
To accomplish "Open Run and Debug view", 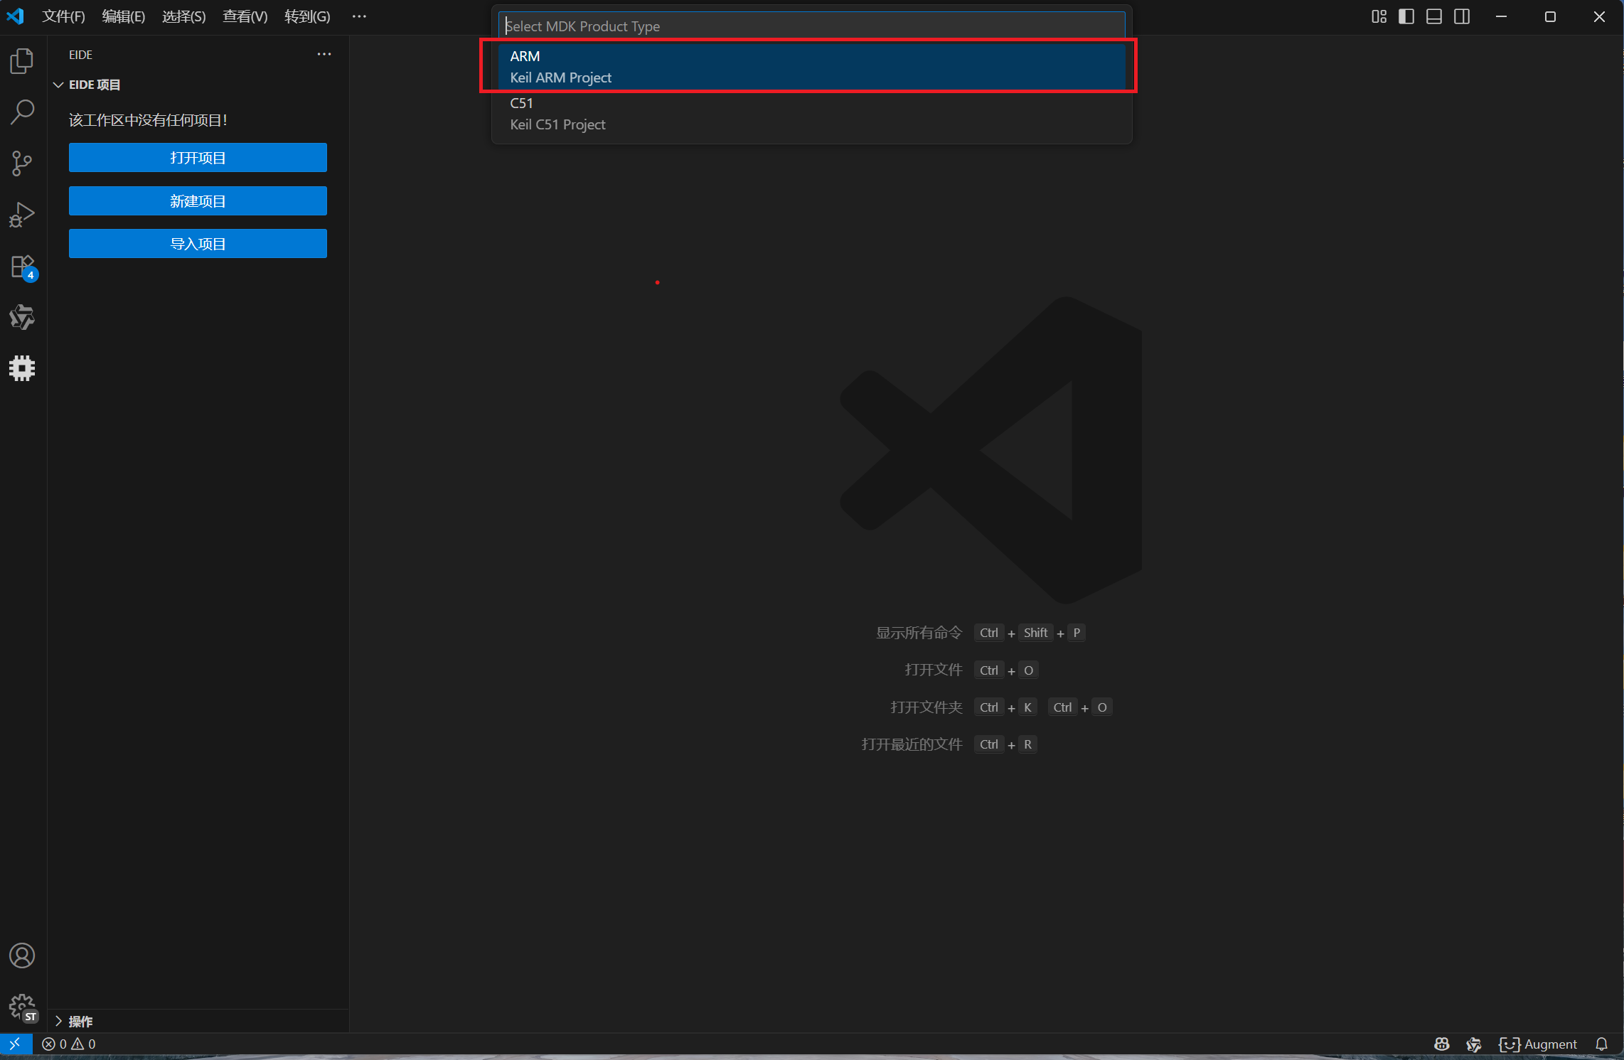I will [22, 214].
